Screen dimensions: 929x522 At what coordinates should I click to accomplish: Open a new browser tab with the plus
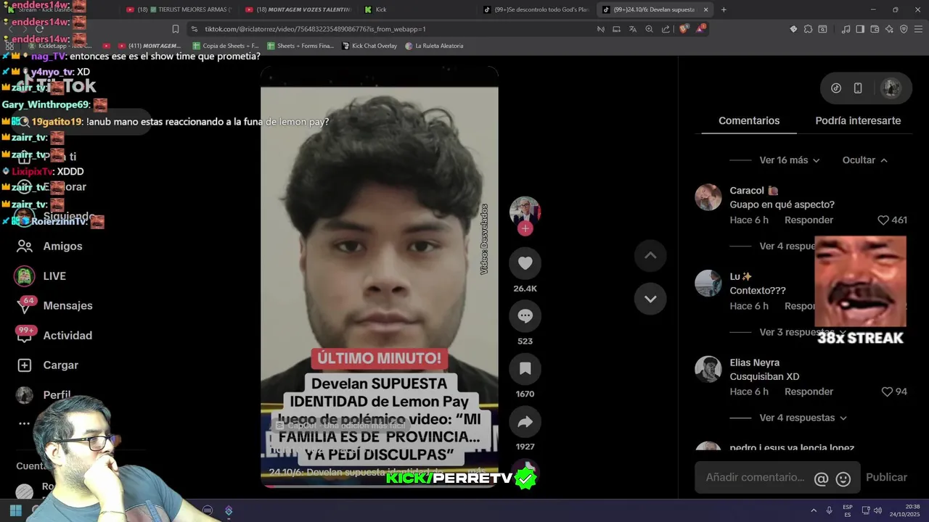[x=724, y=9]
